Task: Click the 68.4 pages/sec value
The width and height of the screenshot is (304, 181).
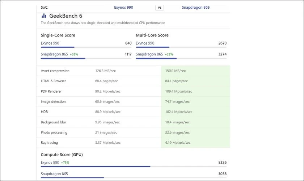Action: [x=106, y=81]
